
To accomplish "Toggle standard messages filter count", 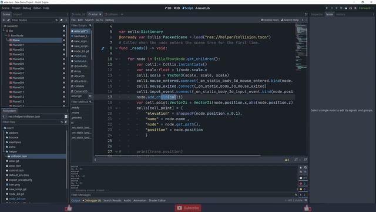I will pos(303,178).
